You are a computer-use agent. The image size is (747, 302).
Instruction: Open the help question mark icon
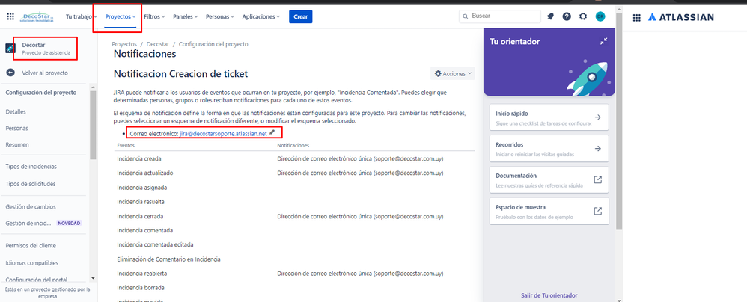567,16
